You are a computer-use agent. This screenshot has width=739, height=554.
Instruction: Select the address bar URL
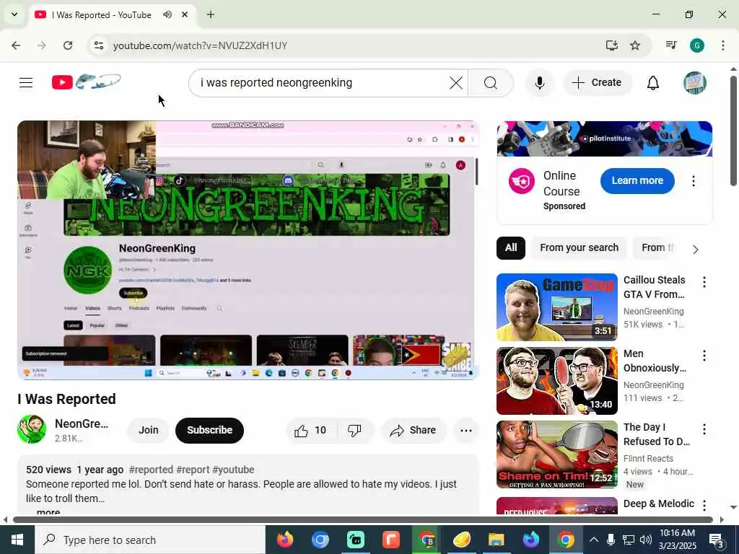coord(200,45)
